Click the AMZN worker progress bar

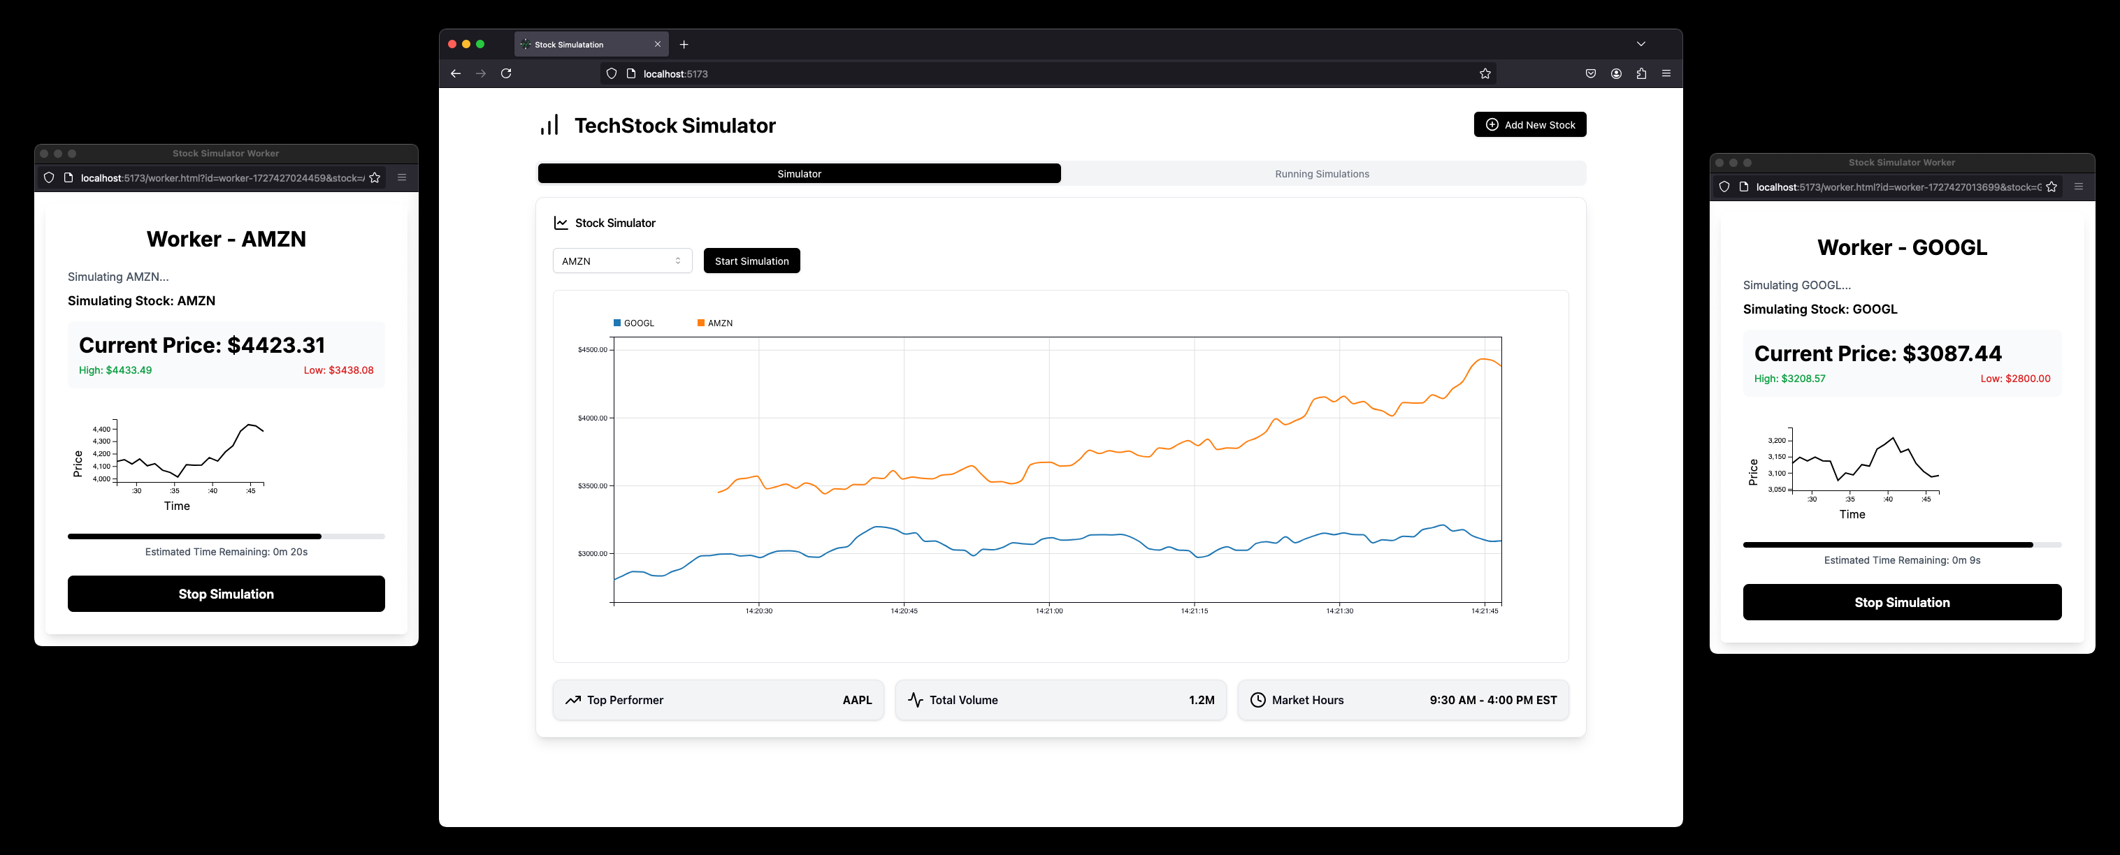pos(226,536)
